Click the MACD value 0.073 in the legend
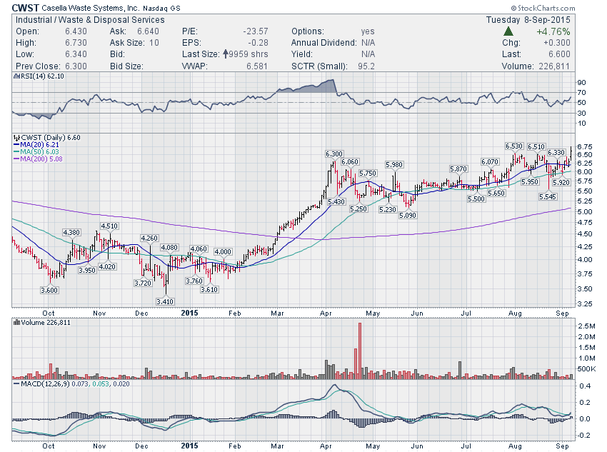Viewport: 607px width, 452px height. click(x=80, y=384)
